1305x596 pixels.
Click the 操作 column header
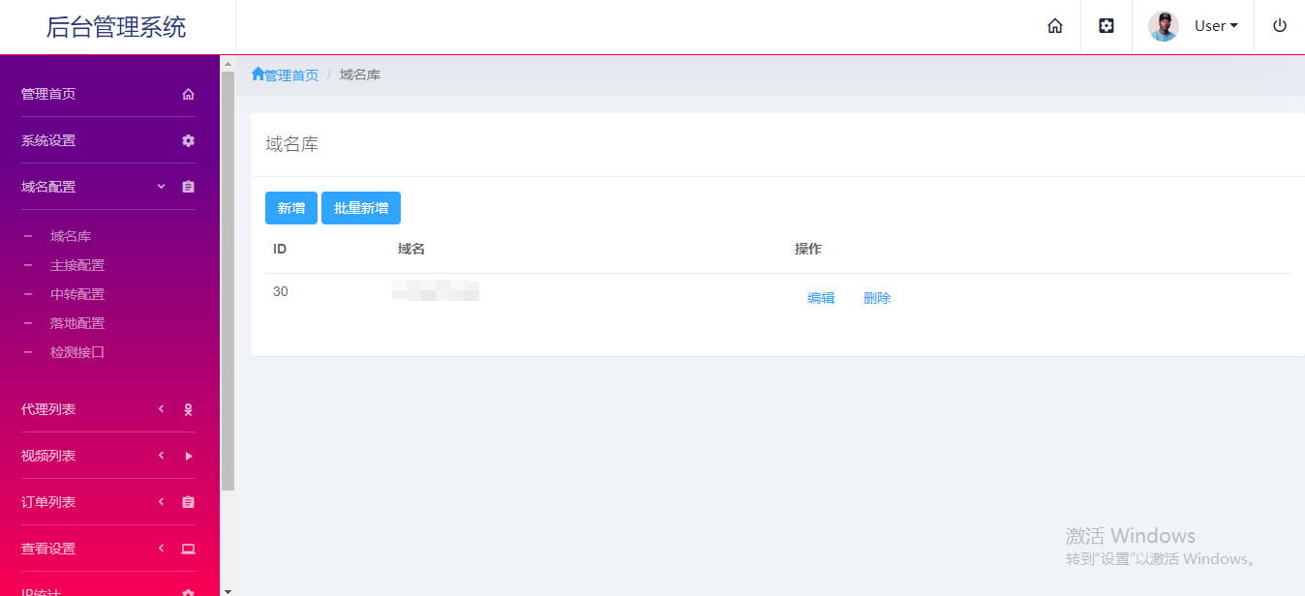coord(808,249)
